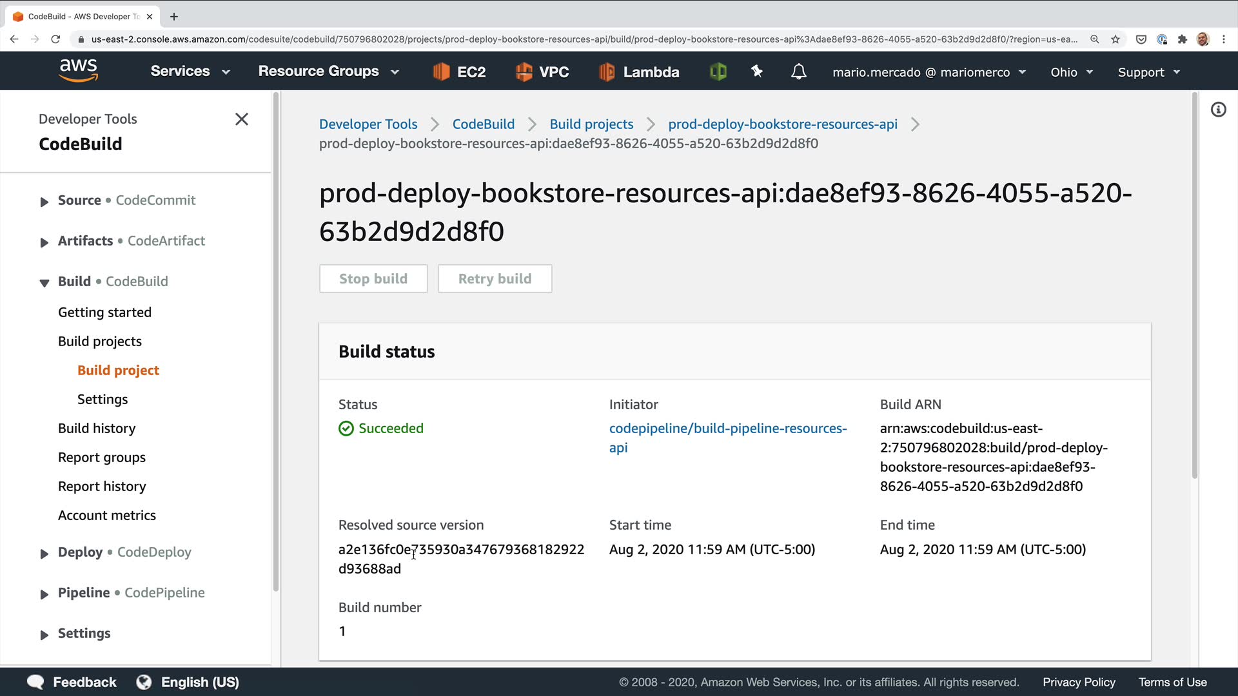
Task: Open the Lambda shortcut icon
Action: pyautogui.click(x=606, y=72)
